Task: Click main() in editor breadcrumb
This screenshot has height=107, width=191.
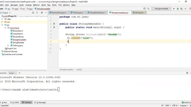Action: click(x=79, y=70)
